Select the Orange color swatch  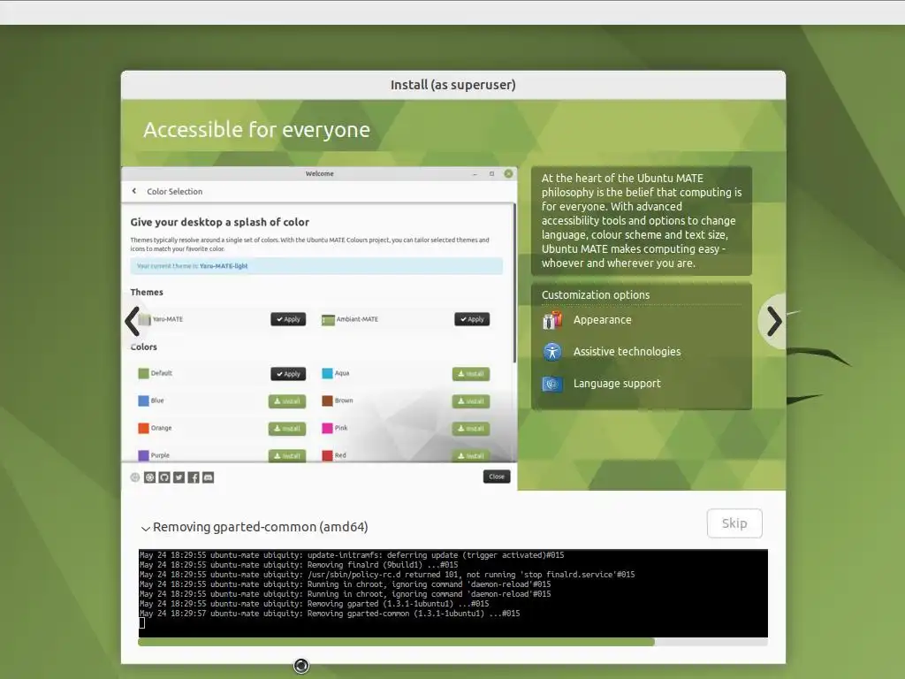click(x=144, y=428)
